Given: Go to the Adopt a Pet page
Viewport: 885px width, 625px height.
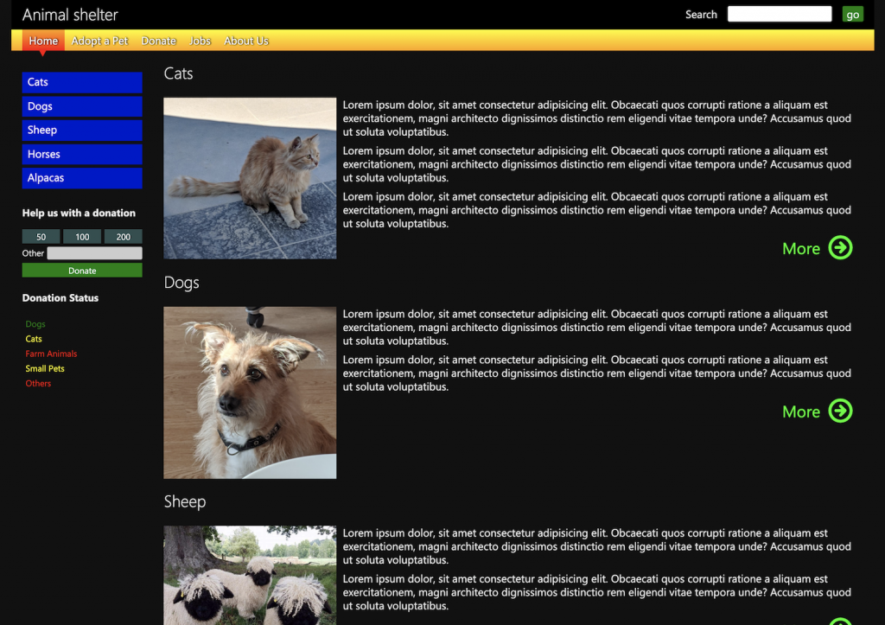Looking at the screenshot, I should click(99, 41).
